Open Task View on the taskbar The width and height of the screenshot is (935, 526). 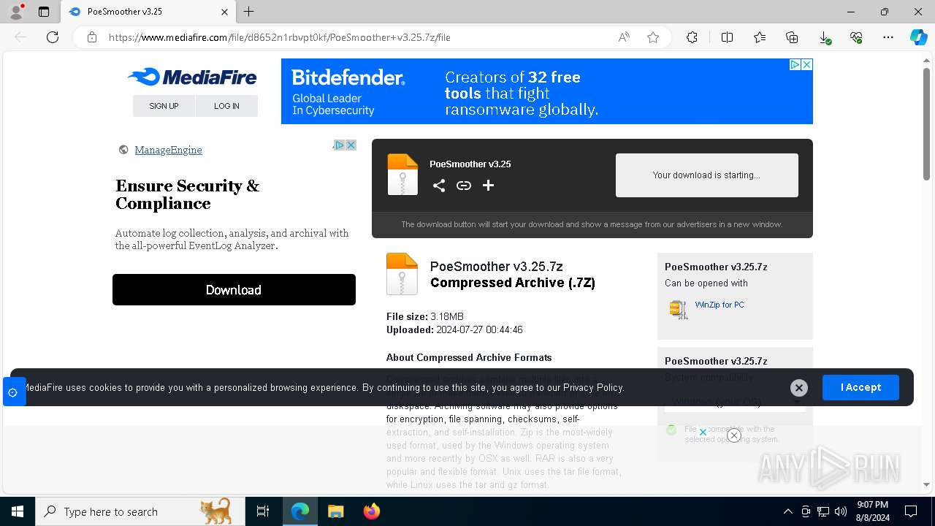tap(263, 511)
